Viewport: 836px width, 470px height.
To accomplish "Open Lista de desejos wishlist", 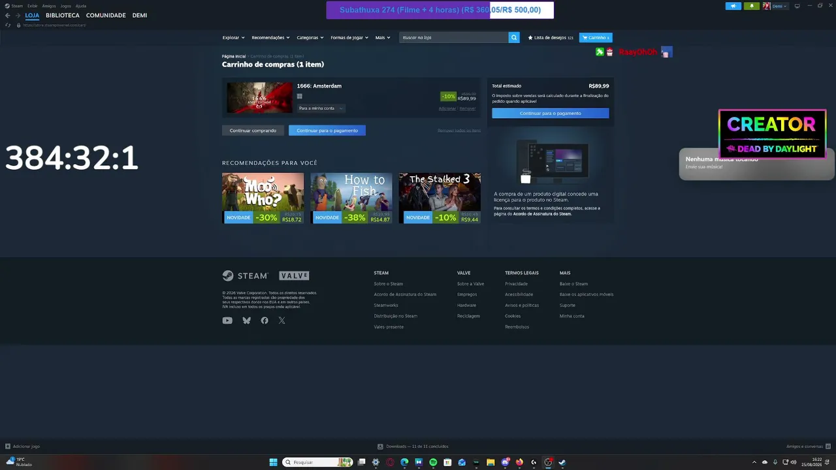I will tap(551, 37).
